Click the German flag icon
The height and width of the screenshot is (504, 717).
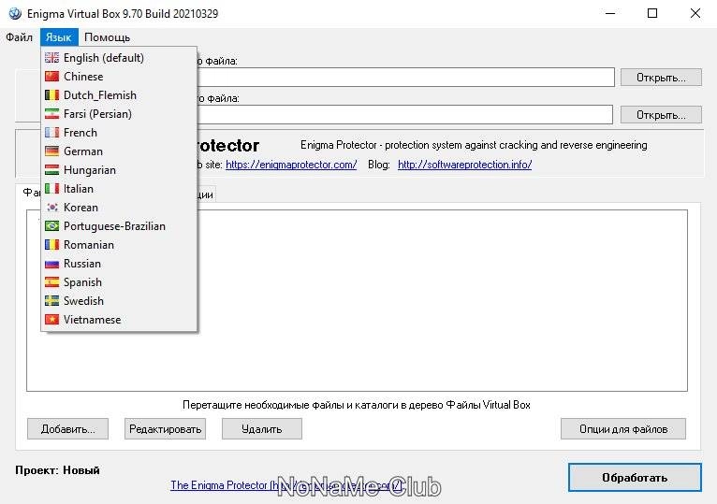(x=51, y=151)
